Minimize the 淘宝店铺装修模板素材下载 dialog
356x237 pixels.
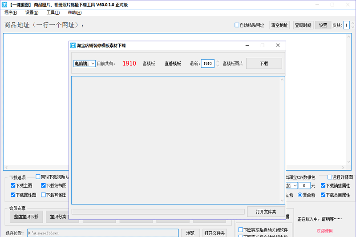pos(247,45)
